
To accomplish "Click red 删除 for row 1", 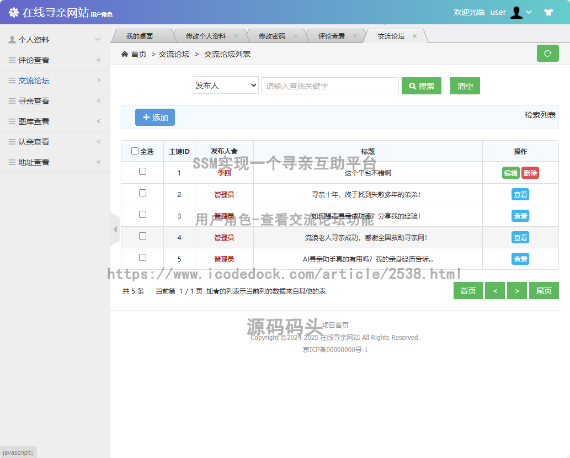I will pyautogui.click(x=530, y=173).
